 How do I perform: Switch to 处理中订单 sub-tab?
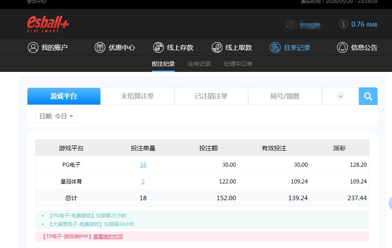(x=238, y=64)
